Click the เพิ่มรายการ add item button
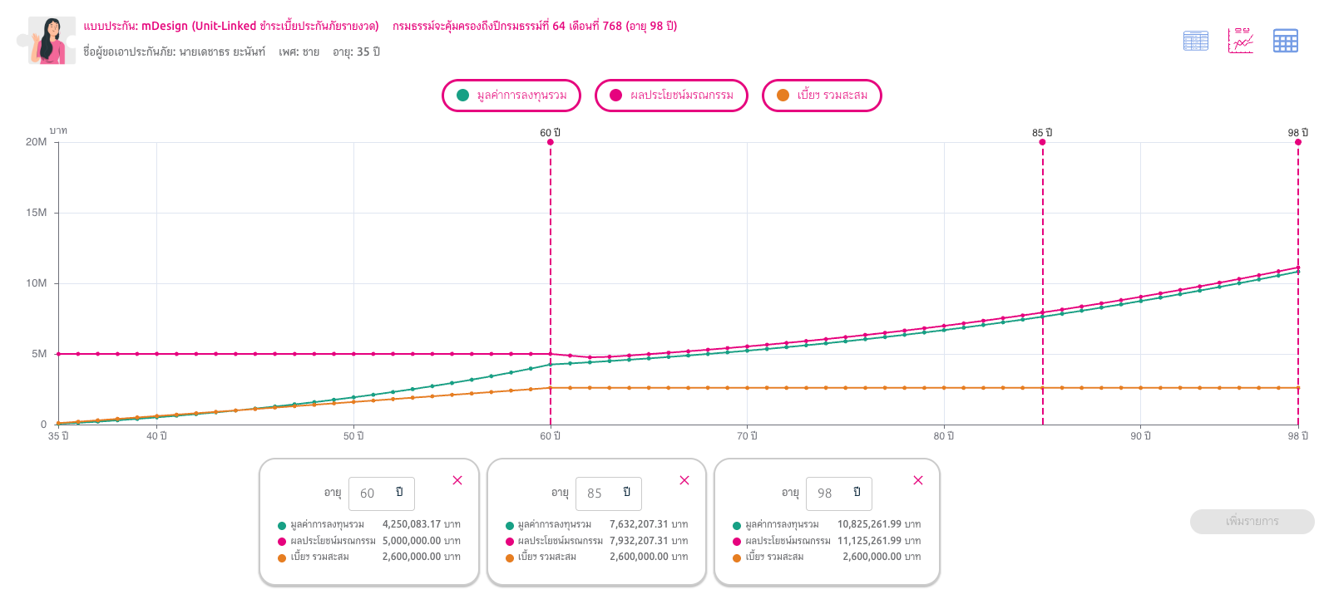 (1252, 522)
